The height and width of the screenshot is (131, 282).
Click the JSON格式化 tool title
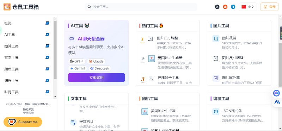pos(232,111)
